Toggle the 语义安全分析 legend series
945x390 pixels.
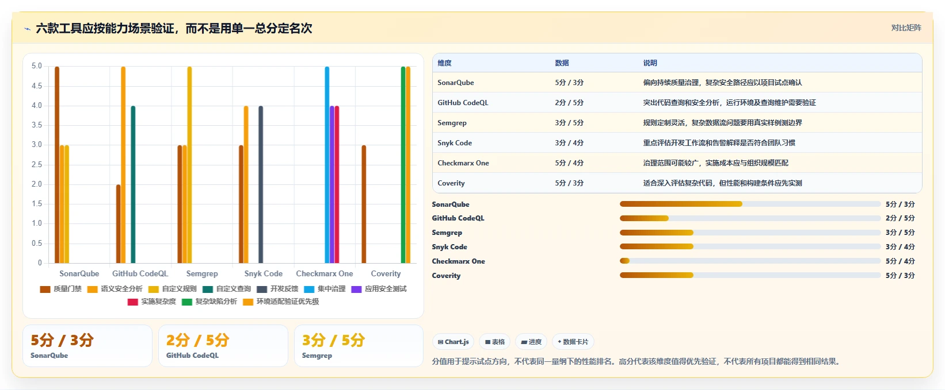pyautogui.click(x=115, y=289)
